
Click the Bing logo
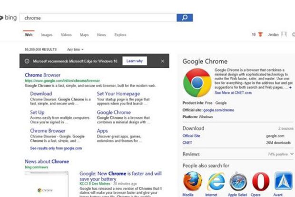tap(8, 18)
